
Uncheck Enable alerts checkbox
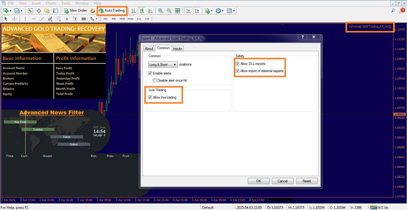(150, 73)
